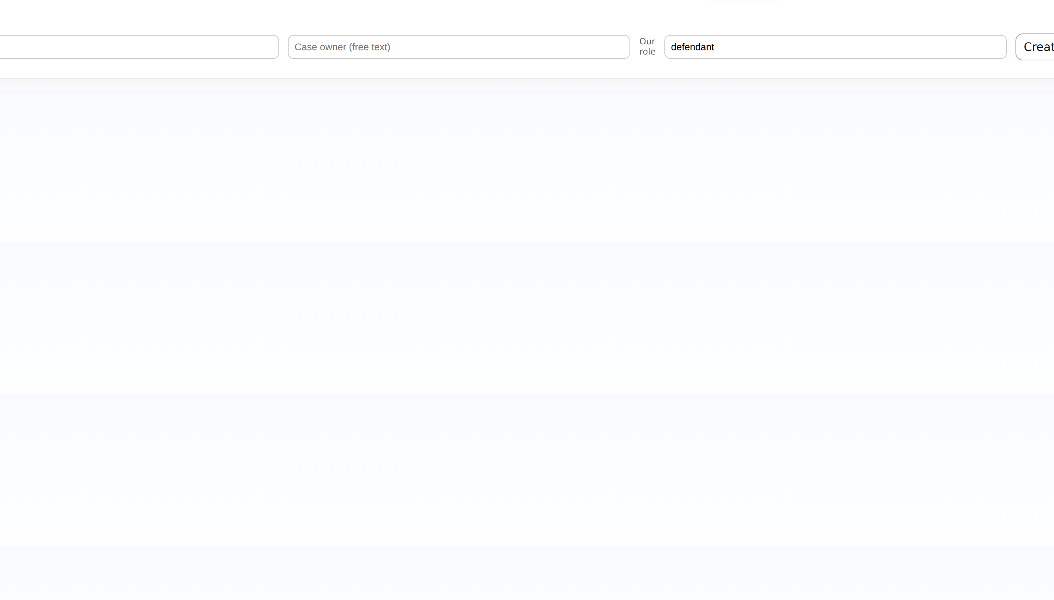Click the 'Our role' label text
The width and height of the screenshot is (1054, 600).
tap(647, 47)
